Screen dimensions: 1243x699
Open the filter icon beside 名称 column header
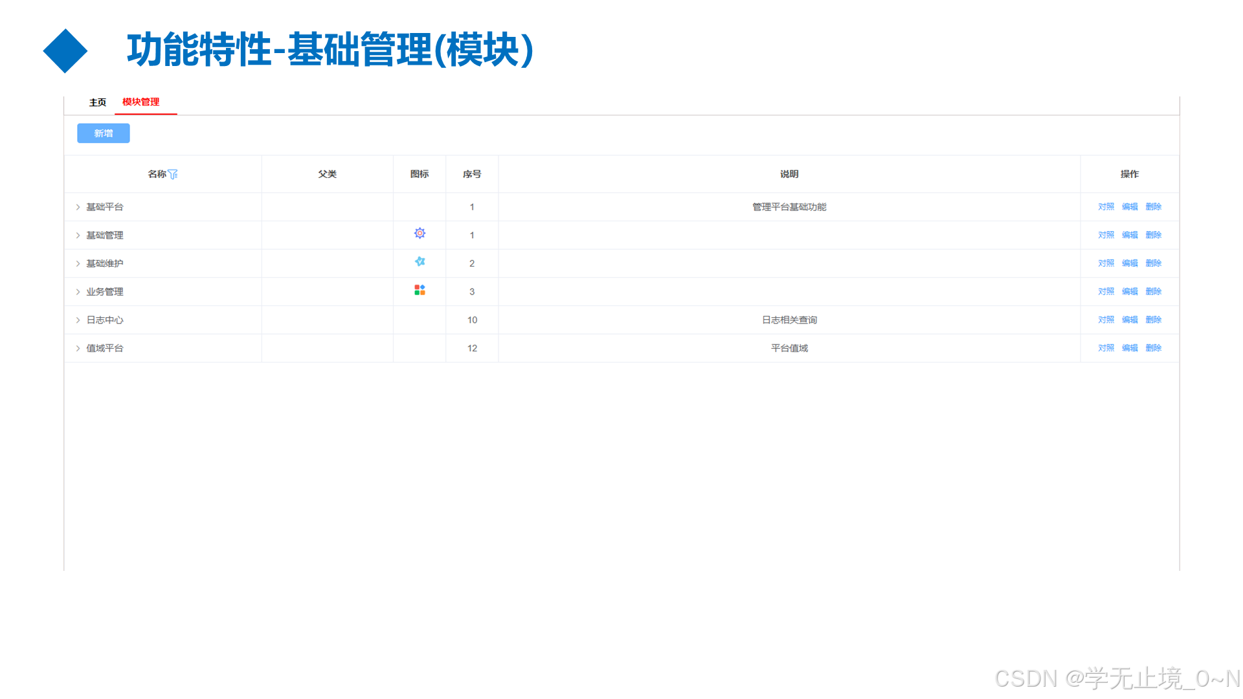tap(173, 174)
